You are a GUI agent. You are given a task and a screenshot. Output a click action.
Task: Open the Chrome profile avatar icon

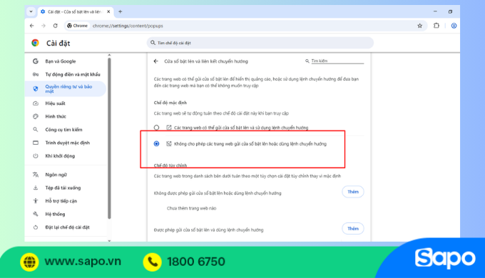click(x=454, y=26)
